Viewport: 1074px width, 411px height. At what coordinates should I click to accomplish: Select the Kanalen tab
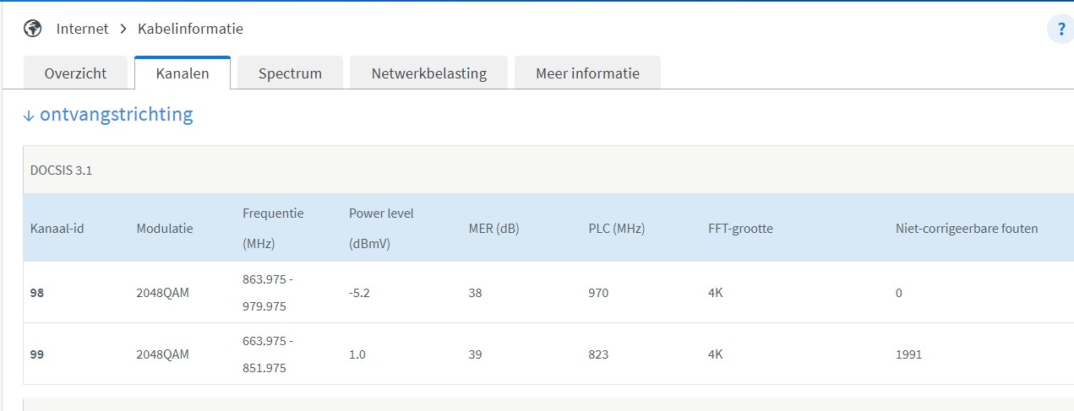[183, 73]
